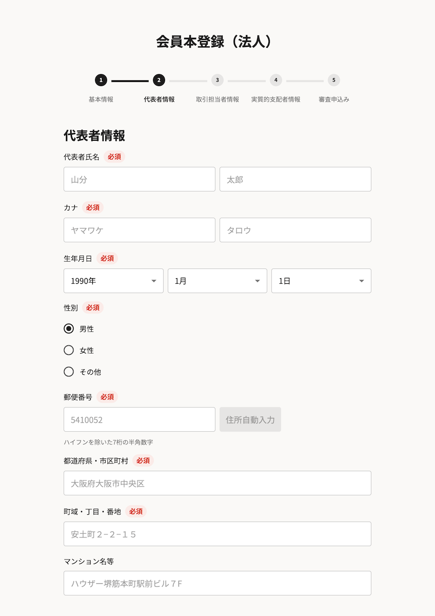
Task: Focus the 都道府県・市区町村 address field
Action: (217, 483)
